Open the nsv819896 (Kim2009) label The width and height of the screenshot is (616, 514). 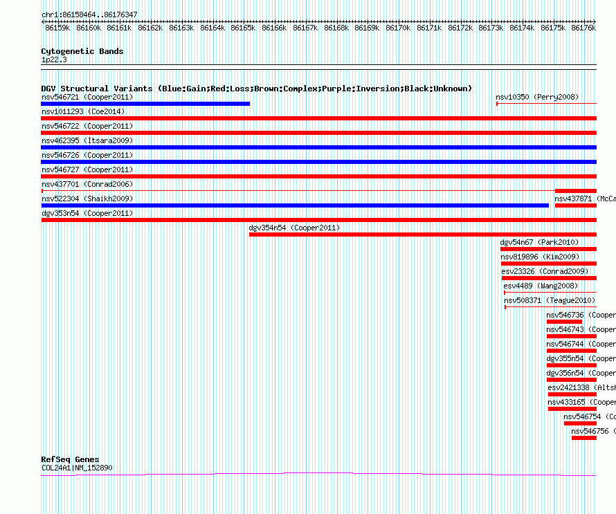pyautogui.click(x=540, y=257)
